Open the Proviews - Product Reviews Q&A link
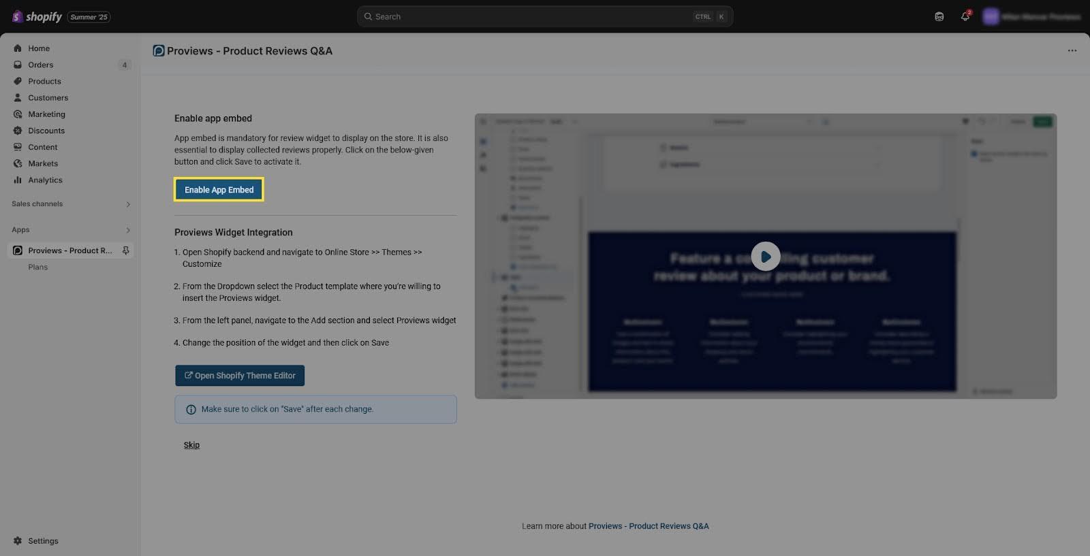Viewport: 1090px width, 556px height. click(648, 526)
